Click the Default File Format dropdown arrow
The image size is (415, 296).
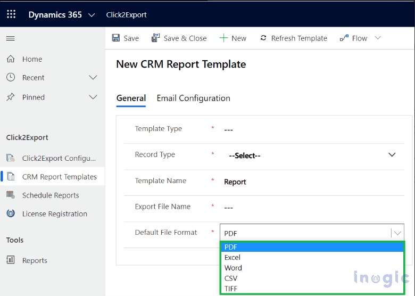pos(397,233)
